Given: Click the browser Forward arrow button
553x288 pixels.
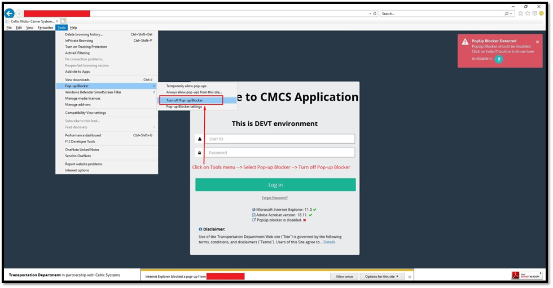Looking at the screenshot, I should (19, 13).
